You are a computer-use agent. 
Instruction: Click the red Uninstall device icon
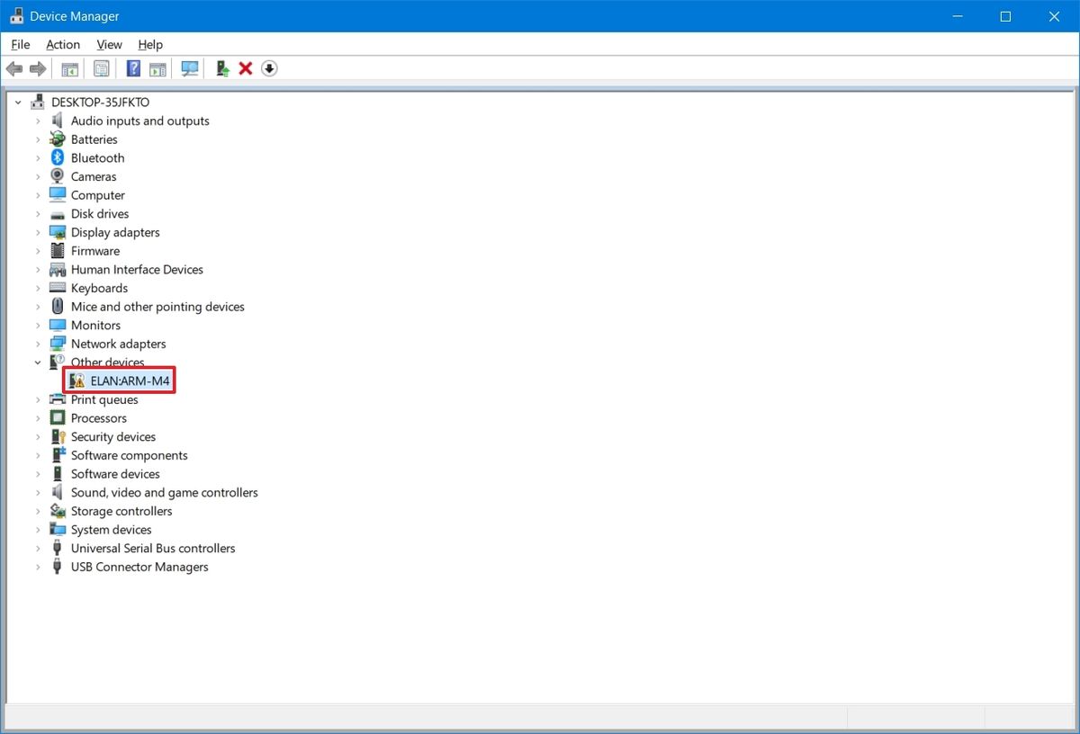pos(246,68)
